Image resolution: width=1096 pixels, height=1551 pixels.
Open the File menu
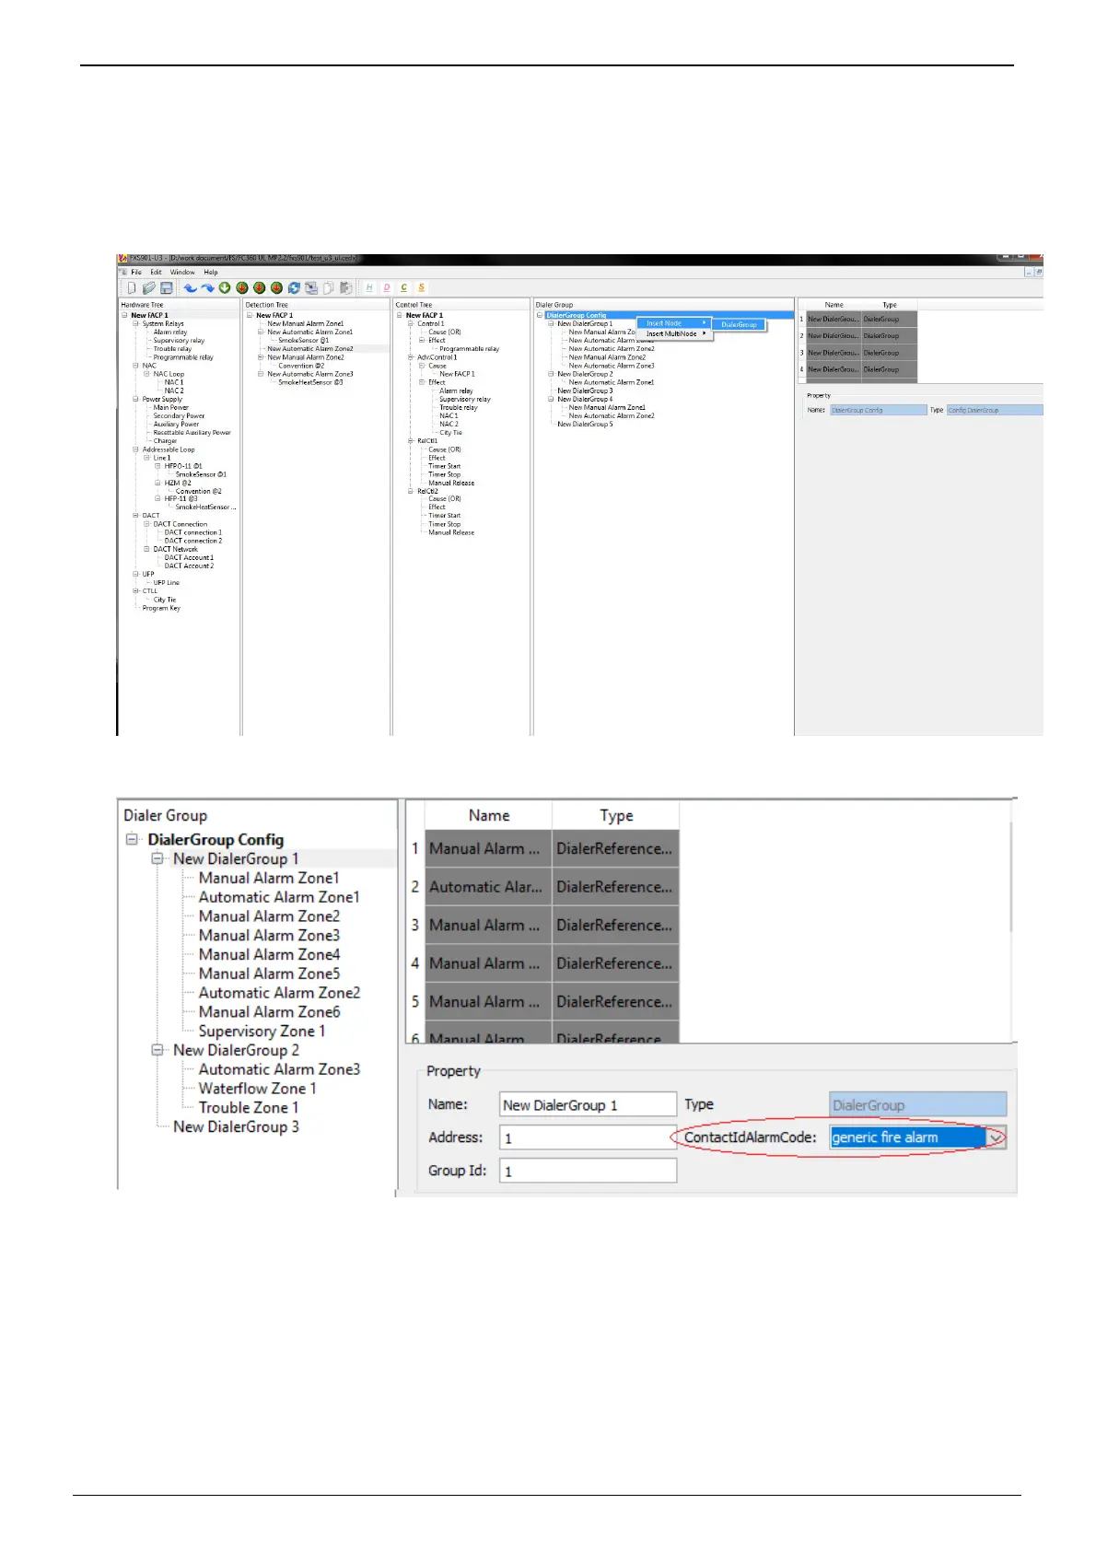(x=136, y=273)
